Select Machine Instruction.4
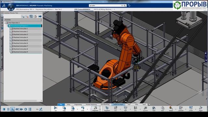Screen dimensions: 208x117 click(x=20, y=37)
